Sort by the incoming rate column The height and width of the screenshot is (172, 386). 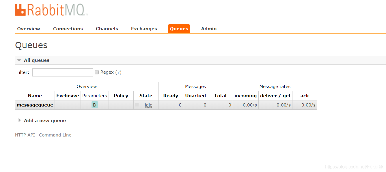click(246, 96)
